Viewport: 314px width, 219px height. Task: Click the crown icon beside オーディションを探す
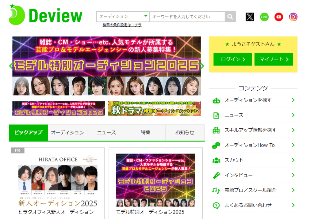(216, 100)
